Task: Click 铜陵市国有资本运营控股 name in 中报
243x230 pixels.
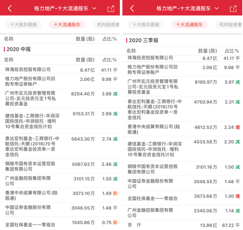Action: click(30, 166)
